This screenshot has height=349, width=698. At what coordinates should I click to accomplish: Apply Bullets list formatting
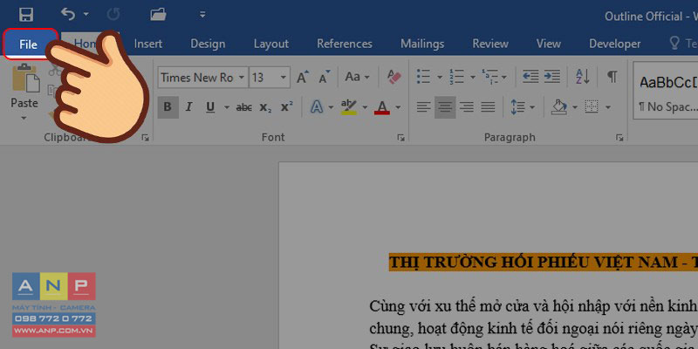tap(424, 77)
